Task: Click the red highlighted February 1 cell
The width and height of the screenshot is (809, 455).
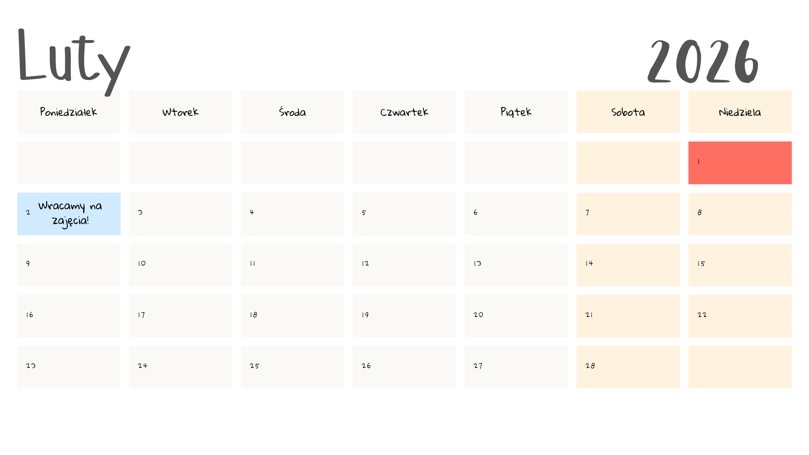Action: [740, 163]
